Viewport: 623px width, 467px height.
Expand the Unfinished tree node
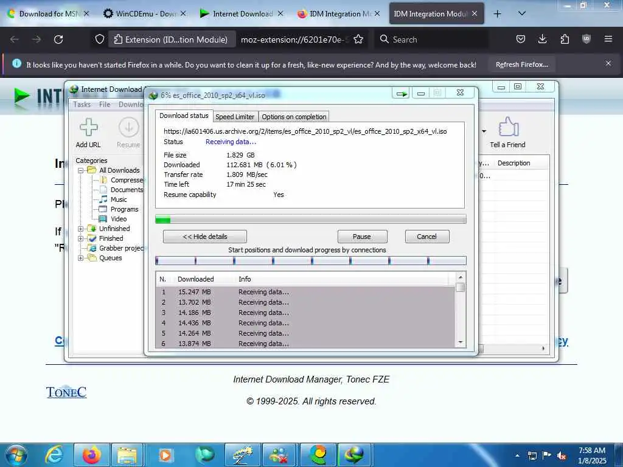click(81, 229)
